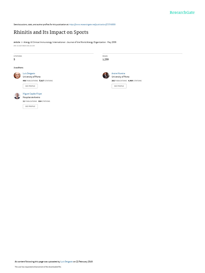
Task: Click the citations count 5
Action: click(14, 59)
